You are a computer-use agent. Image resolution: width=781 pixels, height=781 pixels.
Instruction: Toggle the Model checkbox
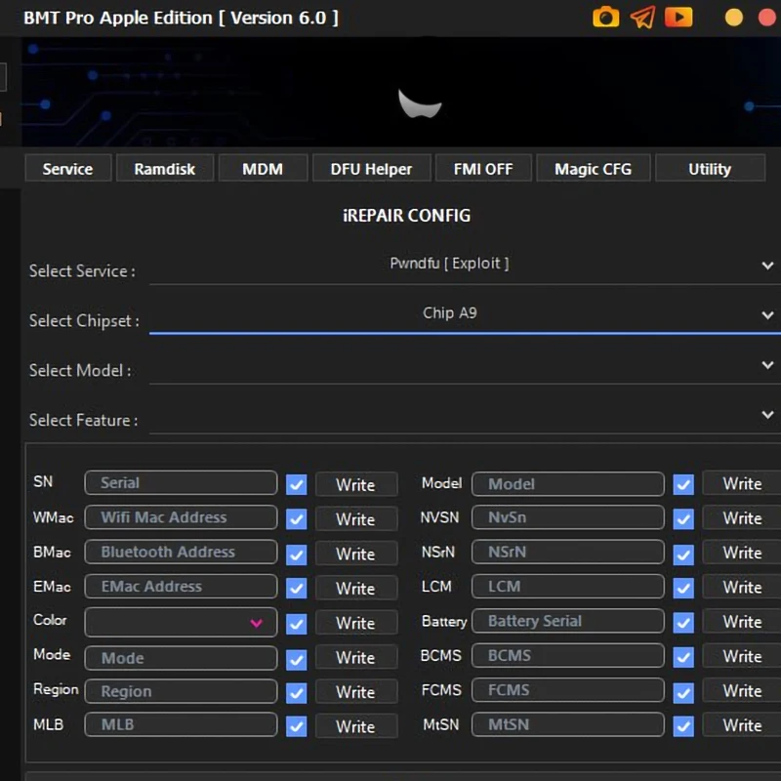683,484
